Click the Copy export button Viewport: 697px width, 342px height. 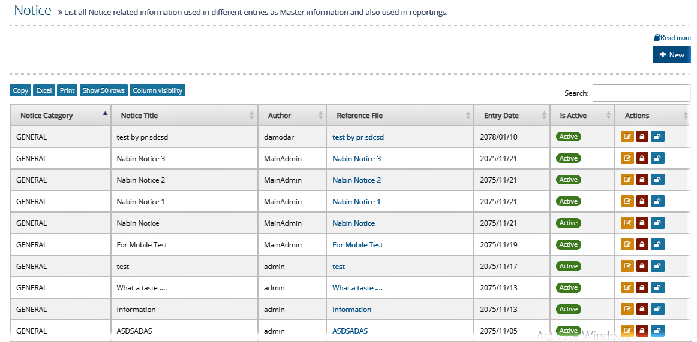(20, 90)
